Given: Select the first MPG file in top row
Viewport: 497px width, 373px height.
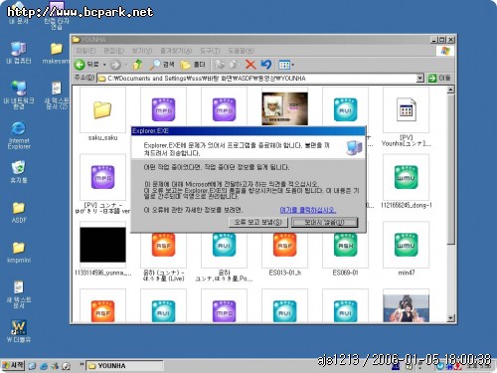Looking at the screenshot, I should pyautogui.click(x=163, y=109).
